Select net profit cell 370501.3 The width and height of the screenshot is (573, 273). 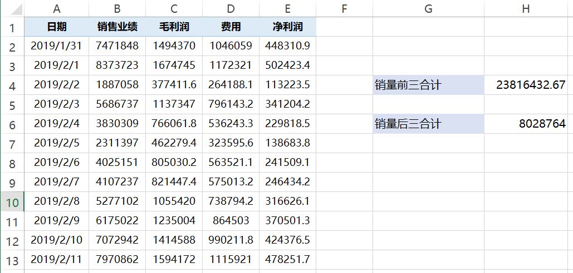(x=287, y=221)
